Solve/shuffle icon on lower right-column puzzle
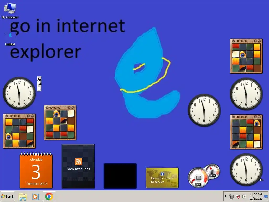 click(259, 117)
